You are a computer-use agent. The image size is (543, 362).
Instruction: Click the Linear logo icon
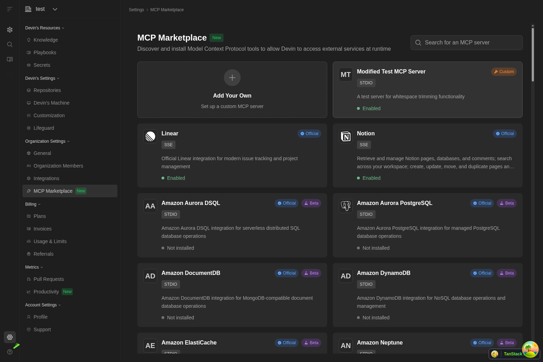click(150, 136)
